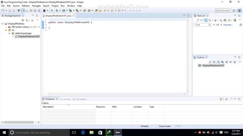Click Resource column header in Problems
This screenshot has width=243, height=136.
tap(103, 107)
